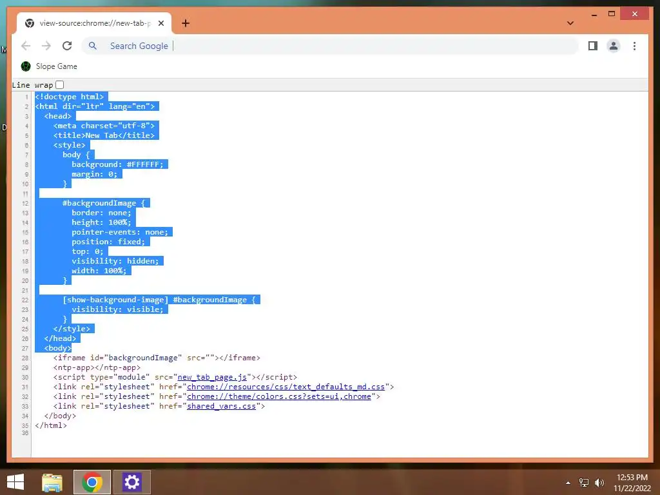Expand the tab search chevron
The height and width of the screenshot is (495, 660).
(x=570, y=23)
